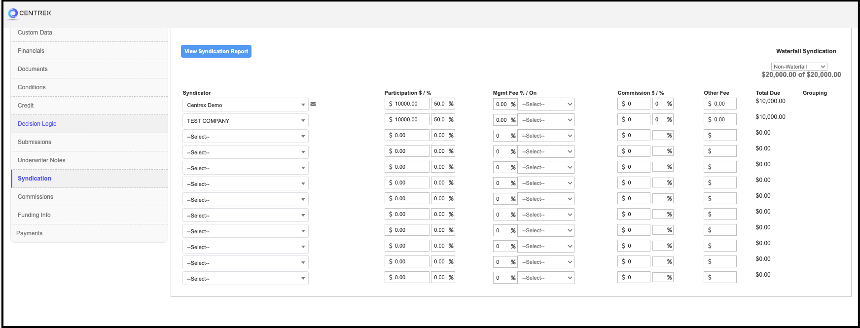Click the Mgmt Fee % / On header
Screen dimensions: 860x328
(515, 93)
